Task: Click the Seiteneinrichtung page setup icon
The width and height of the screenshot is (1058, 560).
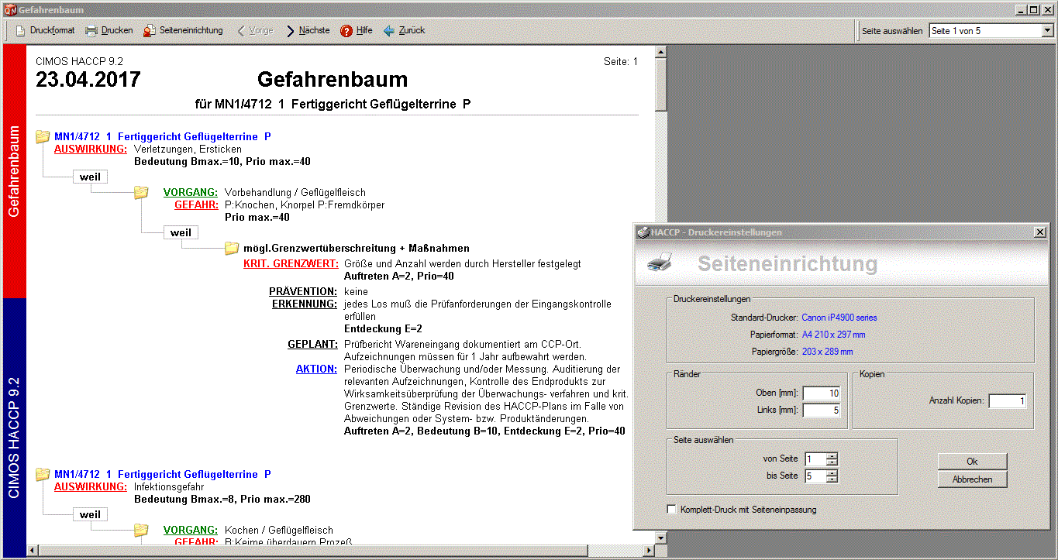Action: point(150,31)
